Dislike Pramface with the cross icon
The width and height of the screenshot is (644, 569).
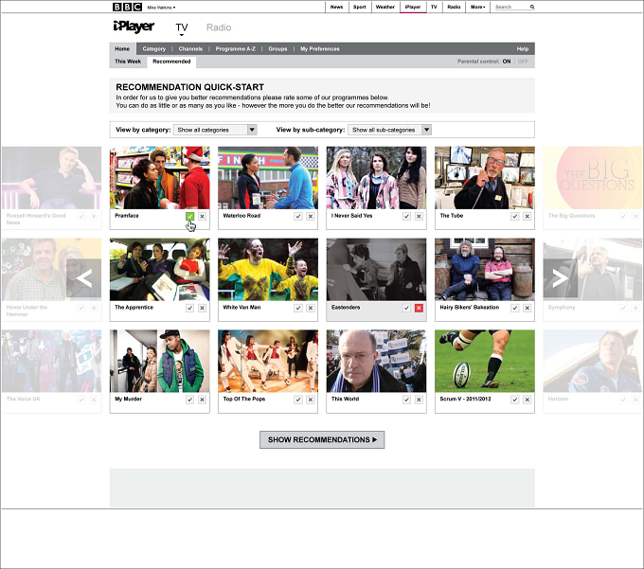point(202,216)
